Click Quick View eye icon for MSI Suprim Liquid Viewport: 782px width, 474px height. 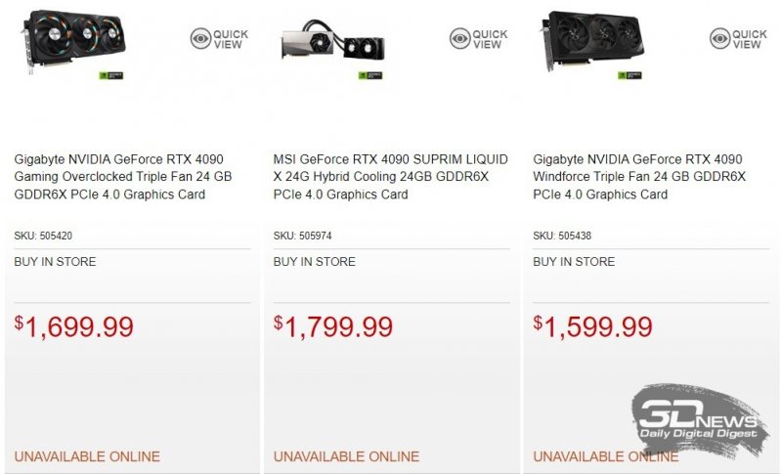coord(459,39)
